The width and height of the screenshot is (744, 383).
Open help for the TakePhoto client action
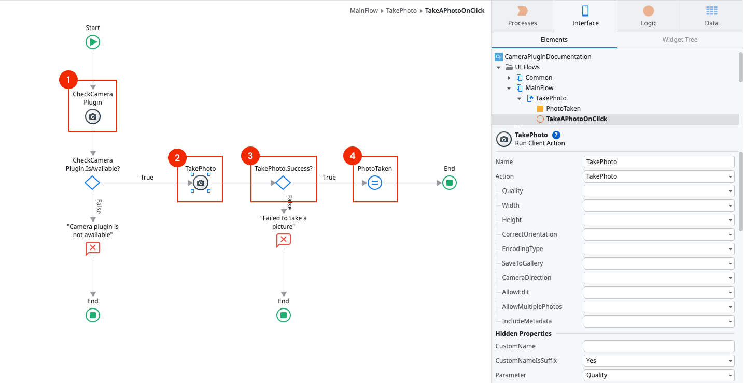tap(556, 135)
